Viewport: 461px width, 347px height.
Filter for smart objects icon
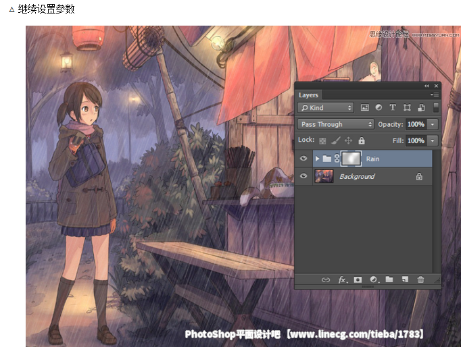coord(421,108)
